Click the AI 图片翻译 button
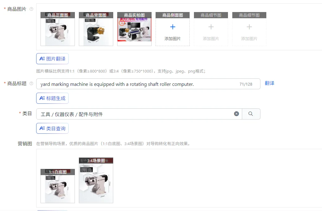Viewport: 322px width, 214px height. (x=52, y=59)
